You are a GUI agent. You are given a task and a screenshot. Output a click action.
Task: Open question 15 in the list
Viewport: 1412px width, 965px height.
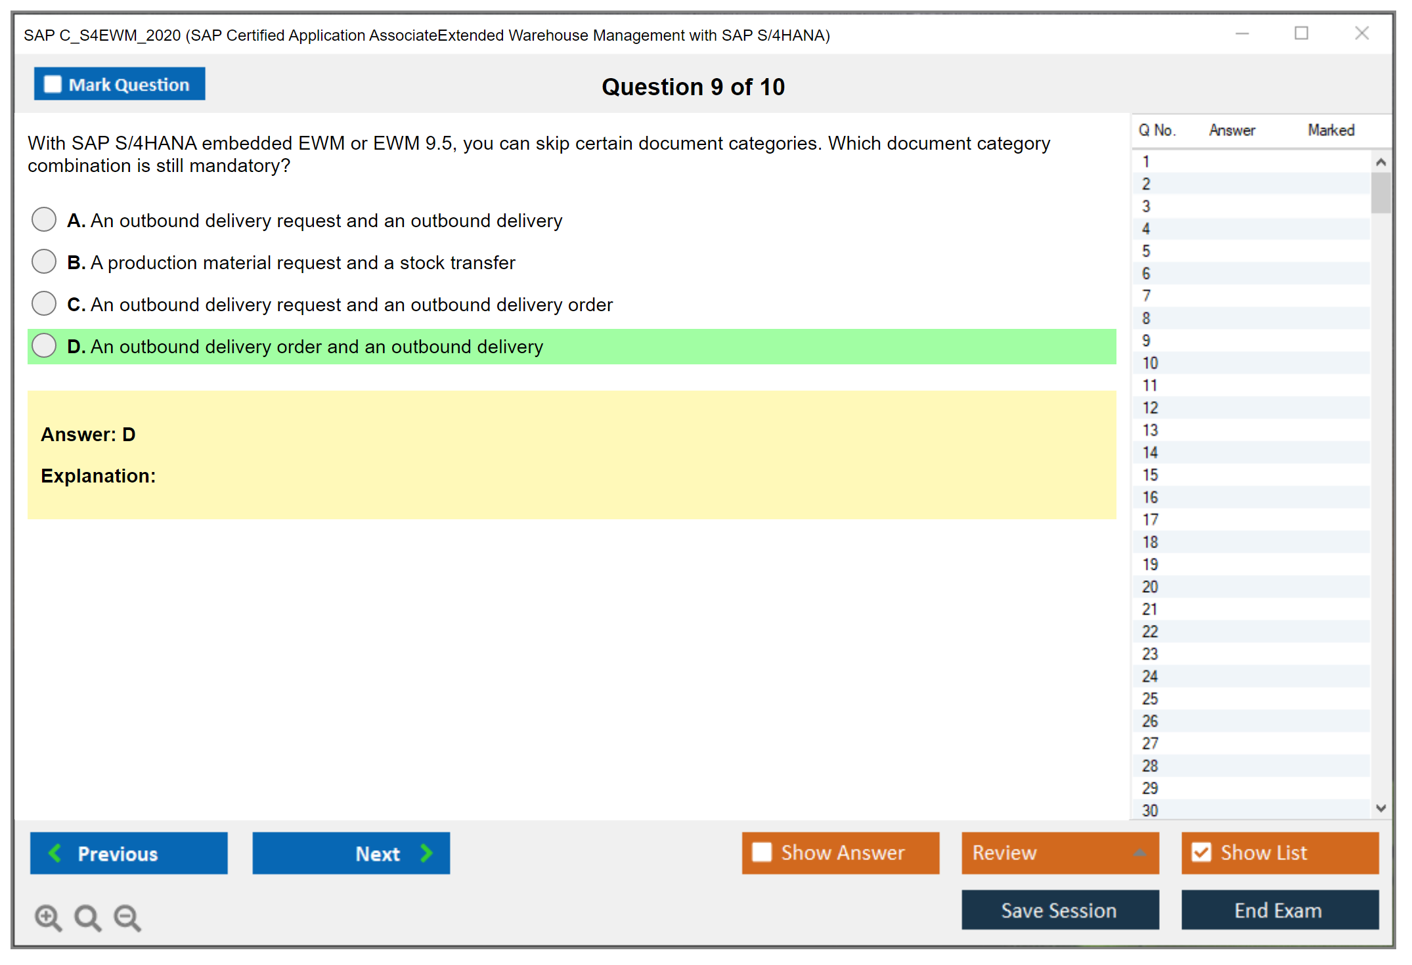pos(1150,475)
